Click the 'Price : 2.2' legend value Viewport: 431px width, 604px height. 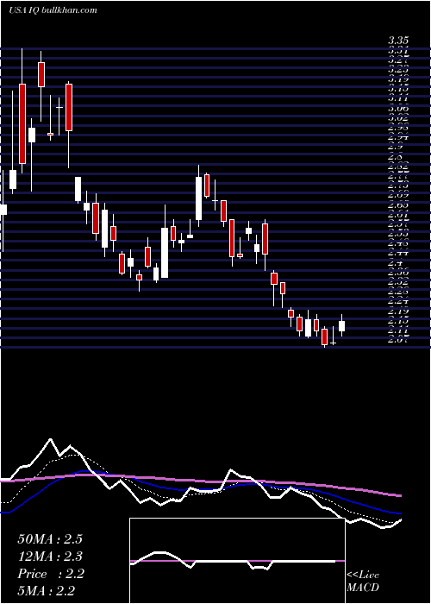(x=50, y=574)
